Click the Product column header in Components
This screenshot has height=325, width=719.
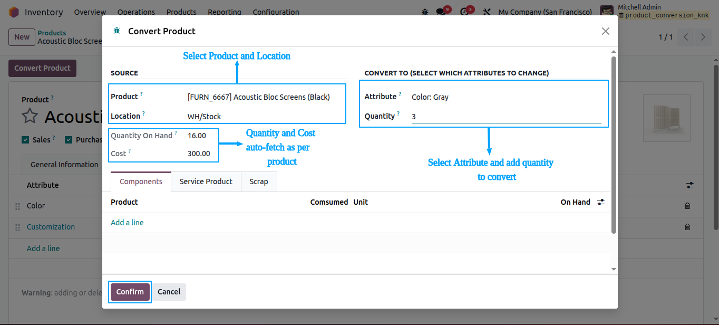point(124,202)
